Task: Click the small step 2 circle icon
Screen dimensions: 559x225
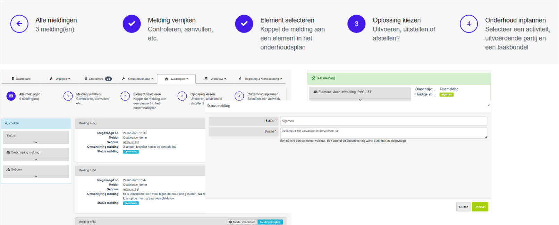Action: click(x=125, y=96)
